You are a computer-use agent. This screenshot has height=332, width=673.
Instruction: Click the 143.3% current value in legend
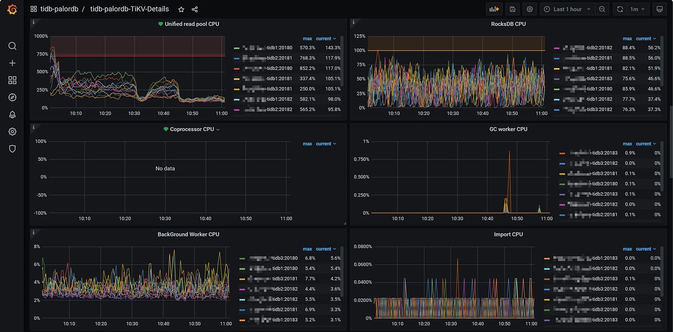(333, 48)
